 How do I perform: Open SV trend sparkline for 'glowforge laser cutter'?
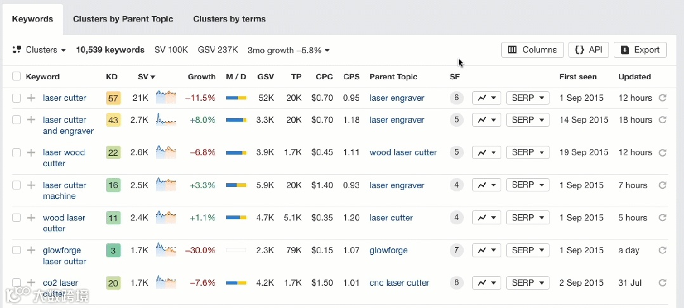(166, 249)
